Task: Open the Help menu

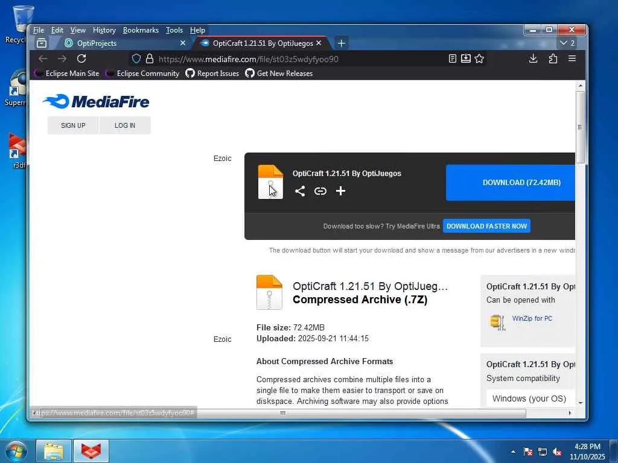Action: point(197,30)
